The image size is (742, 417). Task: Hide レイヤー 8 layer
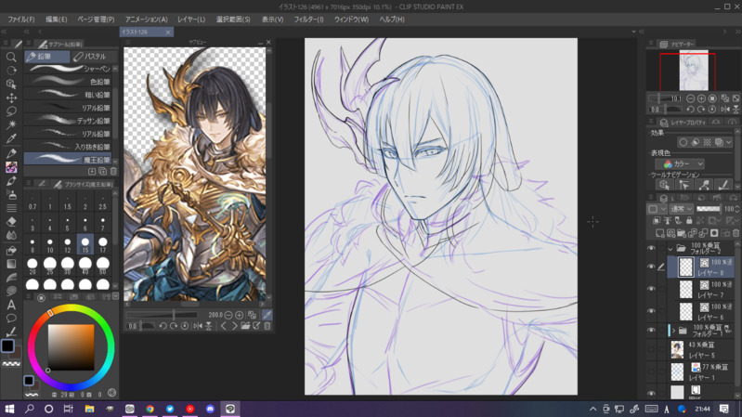(x=651, y=267)
